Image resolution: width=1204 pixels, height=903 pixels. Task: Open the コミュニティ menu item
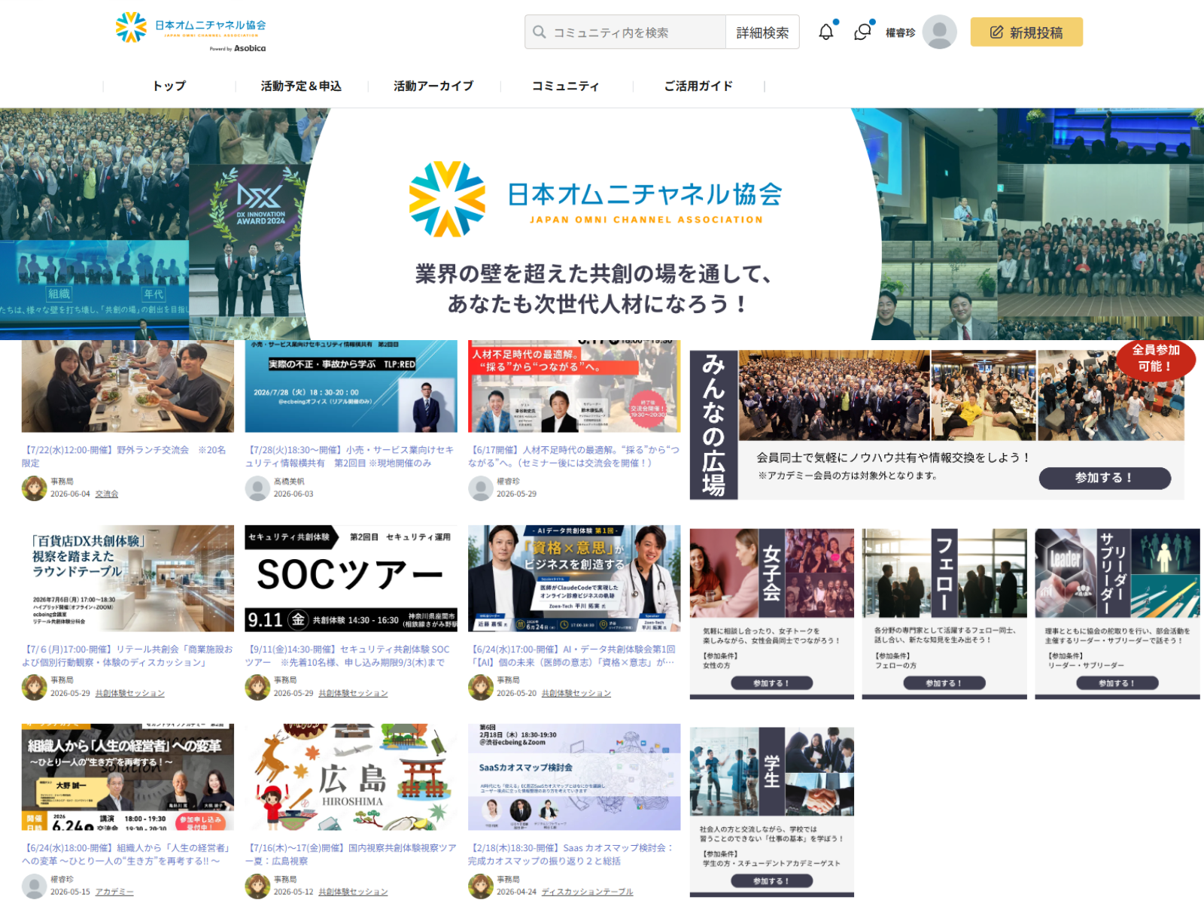(x=566, y=86)
